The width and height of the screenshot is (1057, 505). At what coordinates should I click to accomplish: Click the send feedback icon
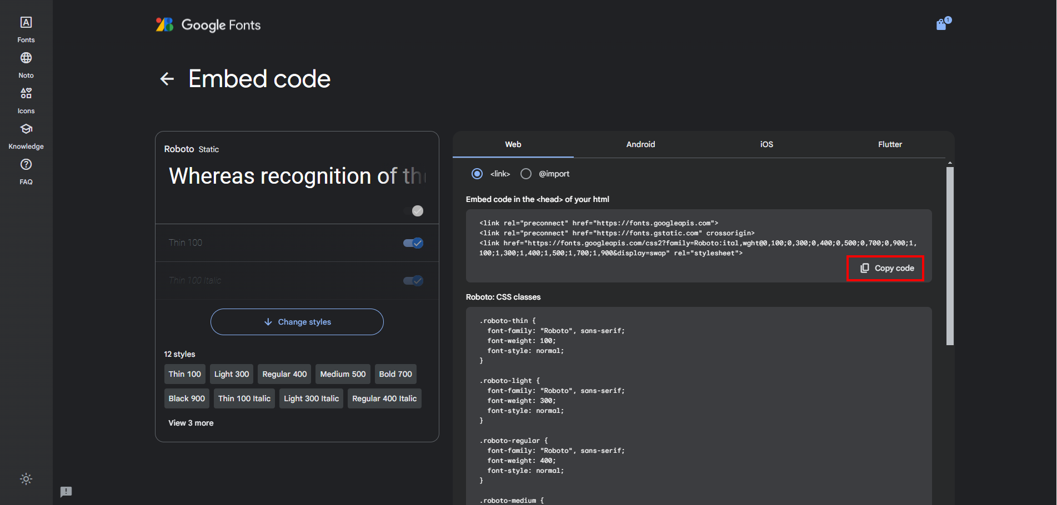(x=66, y=492)
